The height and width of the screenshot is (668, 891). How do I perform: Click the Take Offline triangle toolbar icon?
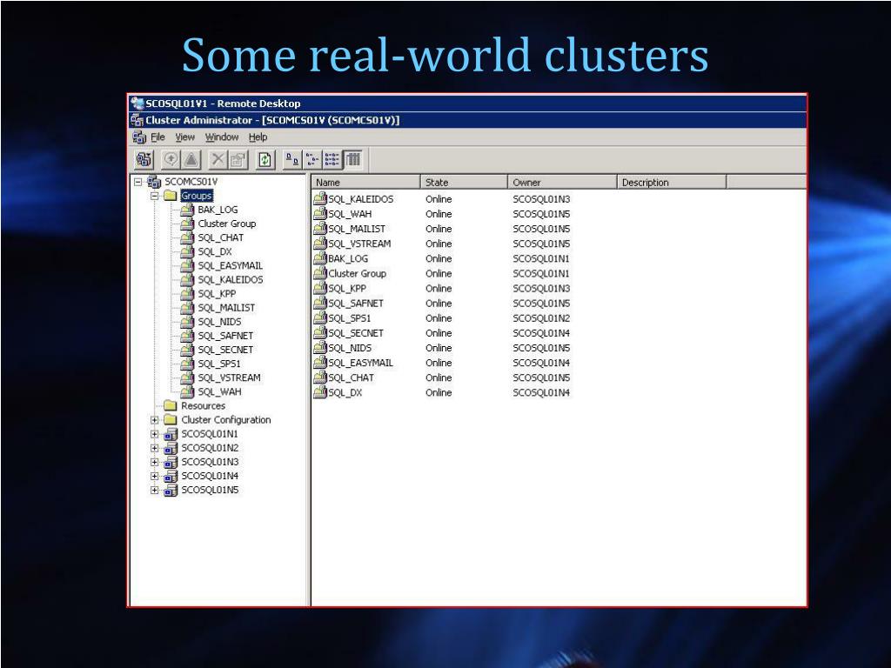[x=191, y=160]
